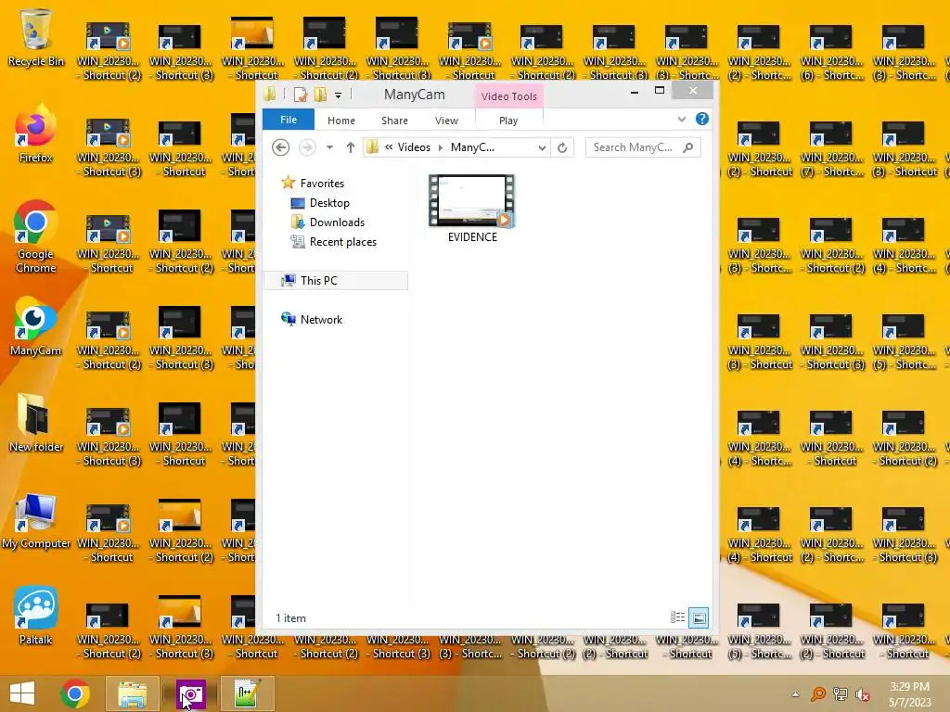The height and width of the screenshot is (712, 950).
Task: Show hidden tray icons arrow
Action: pyautogui.click(x=795, y=694)
